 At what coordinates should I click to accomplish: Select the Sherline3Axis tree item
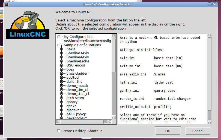coord(77,53)
